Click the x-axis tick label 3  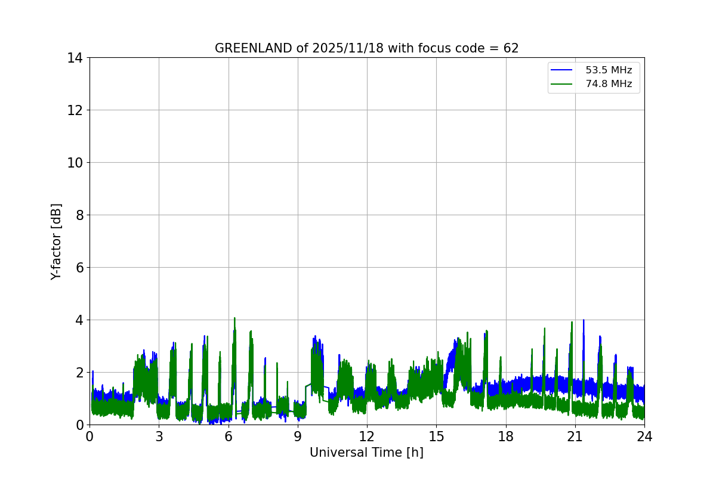[159, 436]
